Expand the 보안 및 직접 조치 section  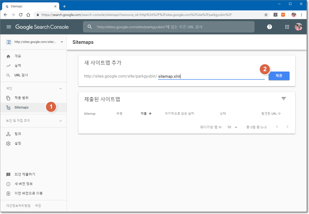click(61, 121)
